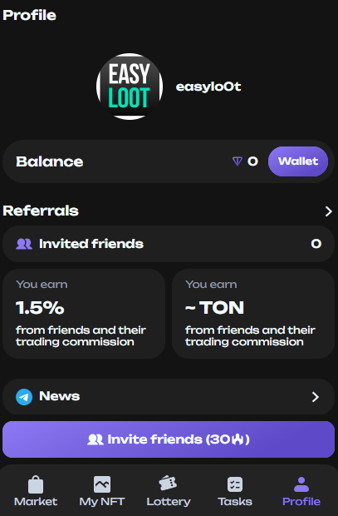338x516 pixels.
Task: Select the My NFT picture icon
Action: pyautogui.click(x=102, y=484)
